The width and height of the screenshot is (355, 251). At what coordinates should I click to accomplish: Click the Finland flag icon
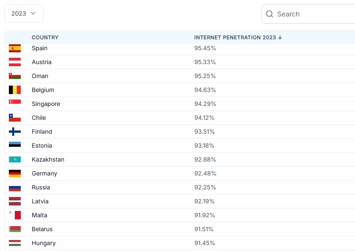point(15,132)
